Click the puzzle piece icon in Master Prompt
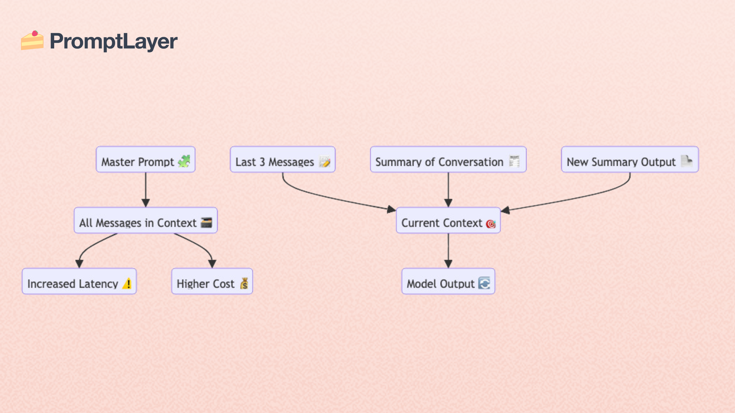 click(x=184, y=161)
